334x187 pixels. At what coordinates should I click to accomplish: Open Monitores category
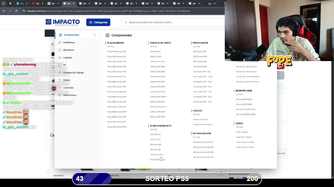tap(69, 50)
